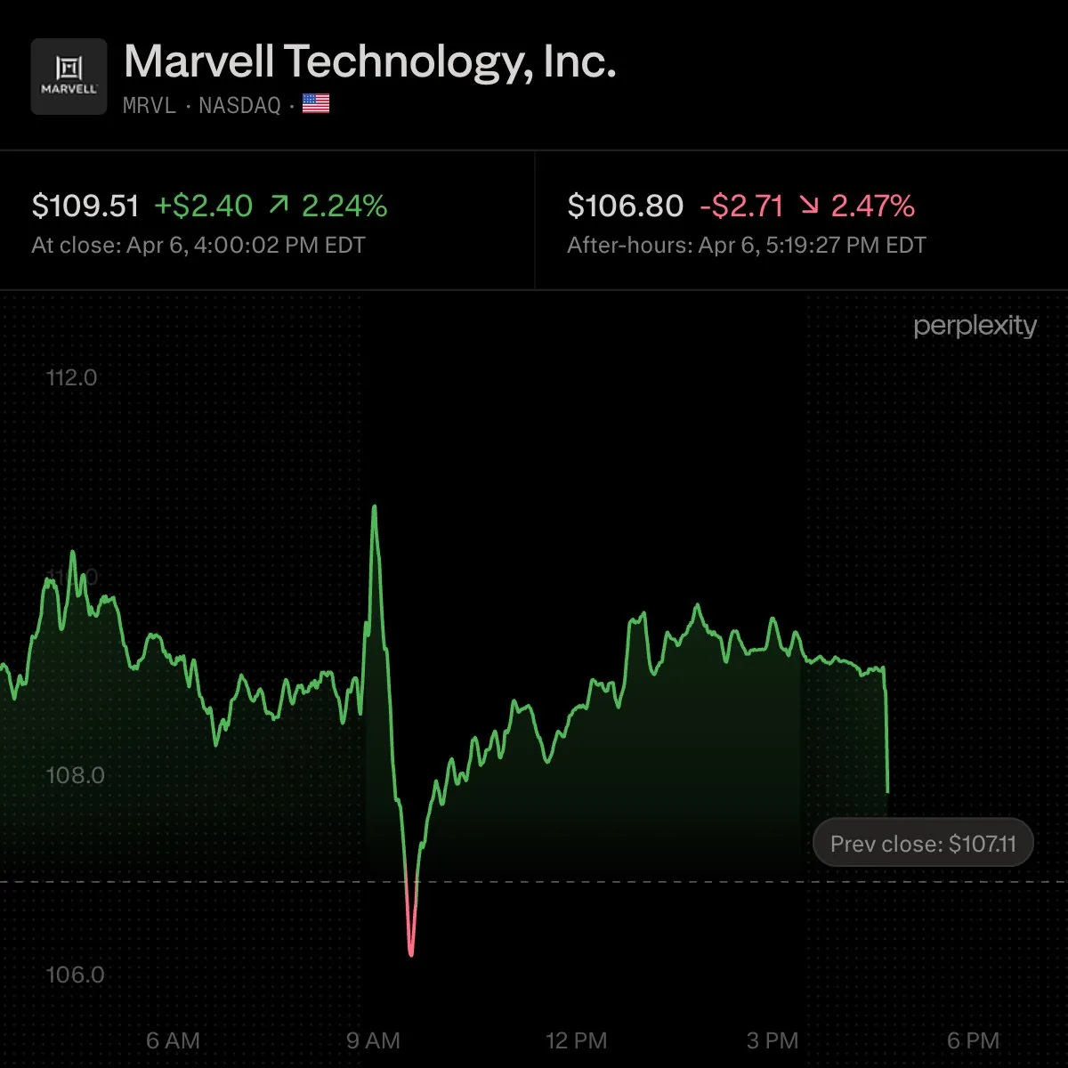This screenshot has width=1068, height=1068.
Task: Click the 12 PM time axis label
Action: (577, 1040)
